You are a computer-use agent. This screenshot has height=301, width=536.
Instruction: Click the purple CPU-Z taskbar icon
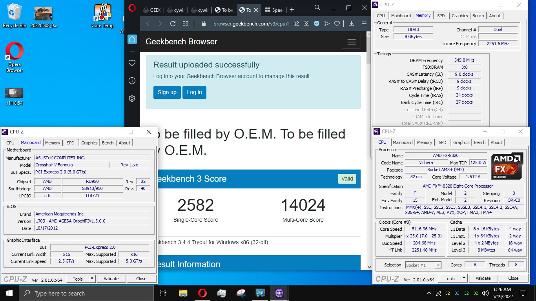[279, 293]
